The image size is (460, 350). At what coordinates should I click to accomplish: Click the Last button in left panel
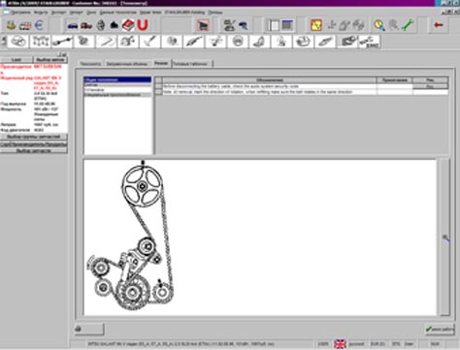tap(16, 60)
